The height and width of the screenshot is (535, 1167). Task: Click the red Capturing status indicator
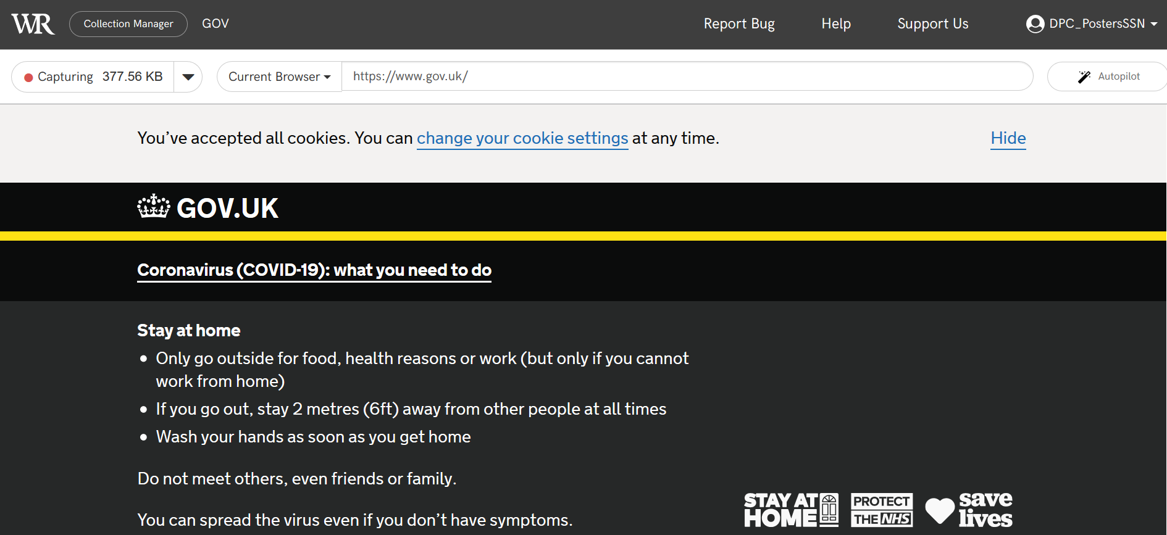click(x=28, y=77)
